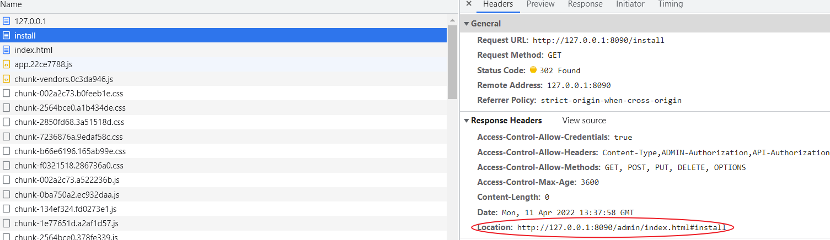This screenshot has width=830, height=240.
Task: Click the file icon beside chunk-7236876a.9edaf58c.css
Action: (7, 137)
